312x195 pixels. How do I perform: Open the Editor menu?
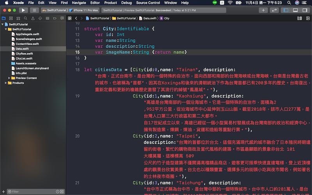tap(95, 3)
